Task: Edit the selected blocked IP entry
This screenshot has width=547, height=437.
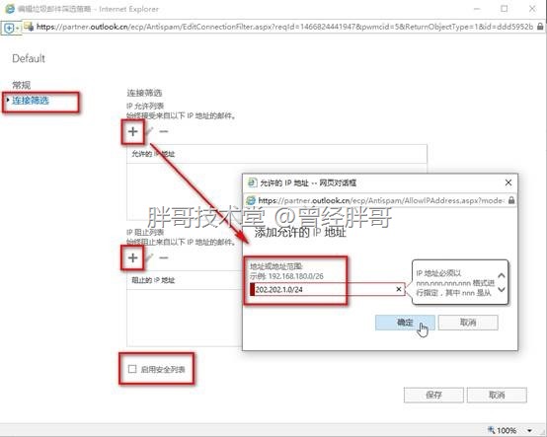Action: pos(149,257)
